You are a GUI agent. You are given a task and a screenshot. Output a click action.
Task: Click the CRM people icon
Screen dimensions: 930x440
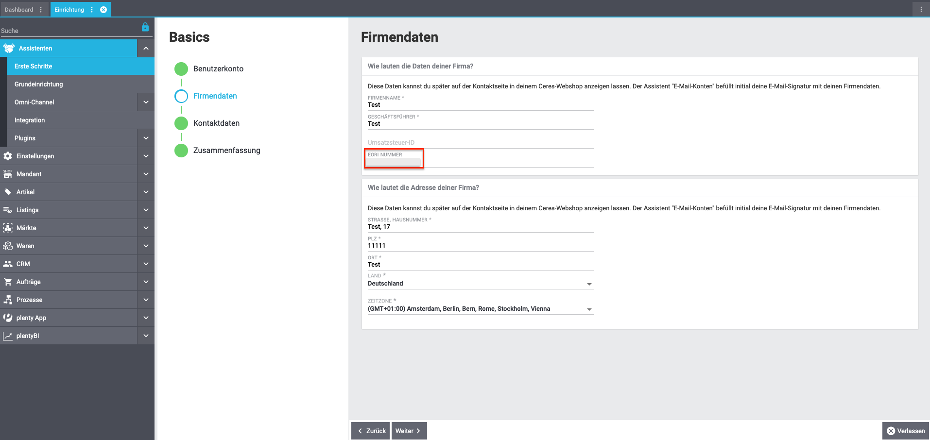pyautogui.click(x=8, y=264)
